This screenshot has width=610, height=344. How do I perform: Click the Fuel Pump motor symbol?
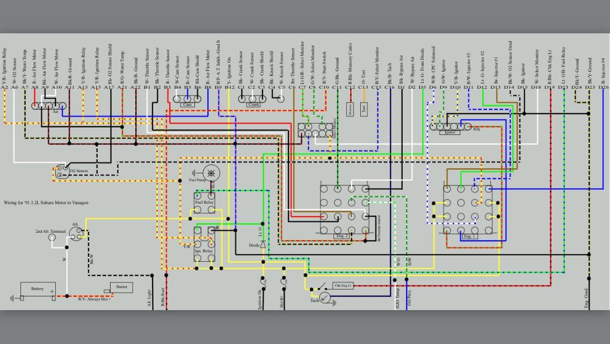click(211, 173)
